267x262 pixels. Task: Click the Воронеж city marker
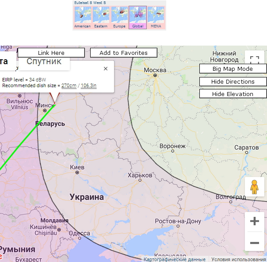click(x=173, y=151)
